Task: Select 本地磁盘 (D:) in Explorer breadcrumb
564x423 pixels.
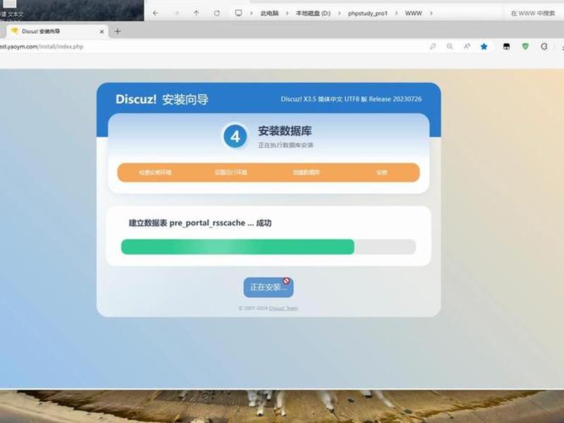Action: [313, 13]
